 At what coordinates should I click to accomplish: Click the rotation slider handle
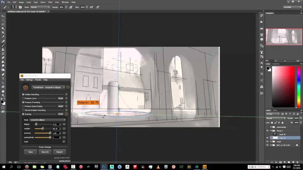tap(43, 129)
